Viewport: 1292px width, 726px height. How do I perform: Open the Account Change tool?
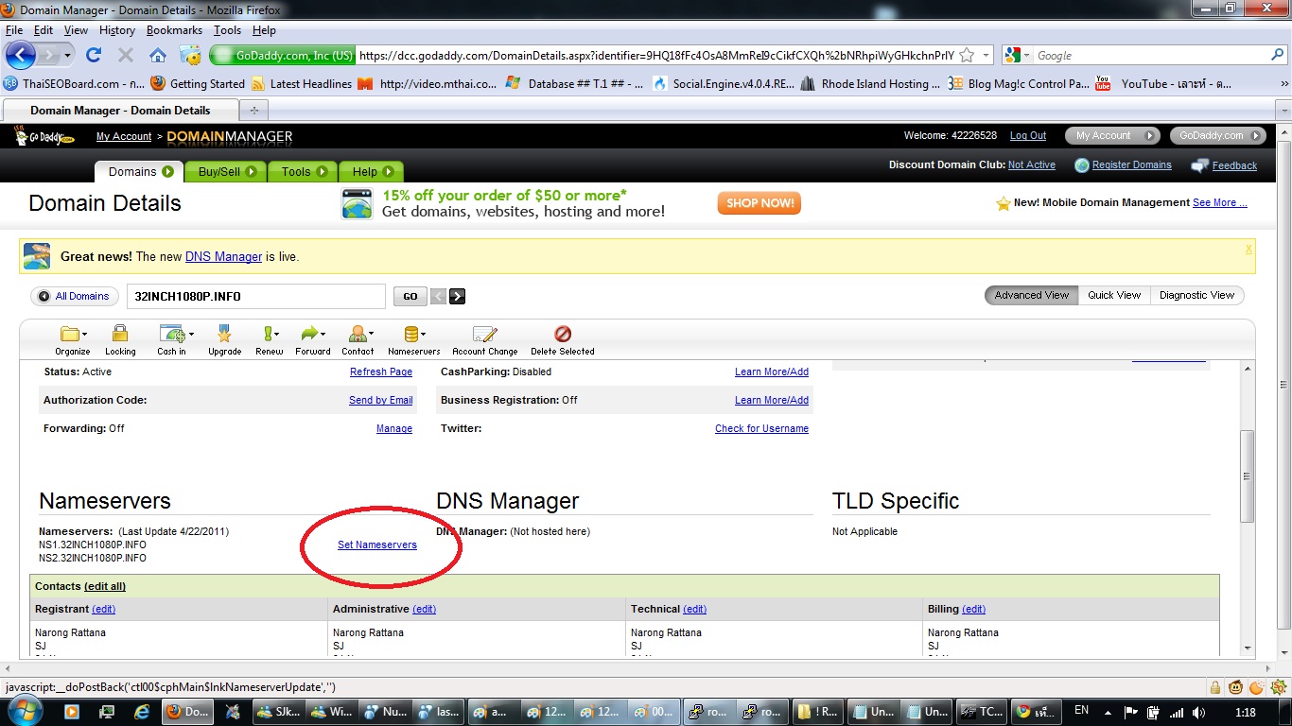tap(484, 340)
